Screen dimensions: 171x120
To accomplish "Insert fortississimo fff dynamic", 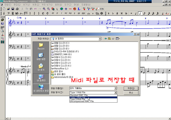I will click(x=53, y=13).
